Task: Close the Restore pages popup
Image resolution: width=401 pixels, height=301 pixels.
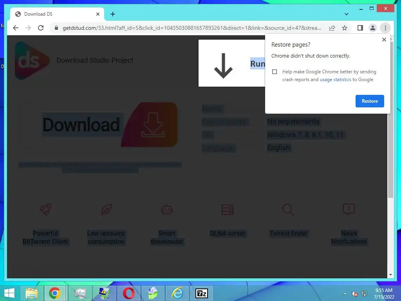Action: pyautogui.click(x=384, y=40)
